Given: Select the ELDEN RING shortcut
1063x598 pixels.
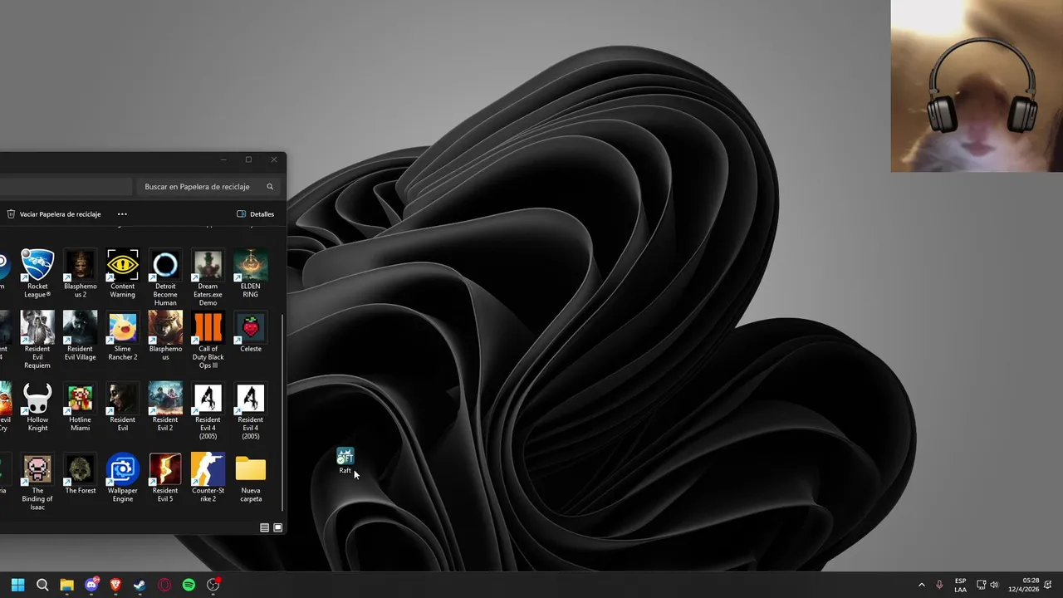Looking at the screenshot, I should 250,274.
